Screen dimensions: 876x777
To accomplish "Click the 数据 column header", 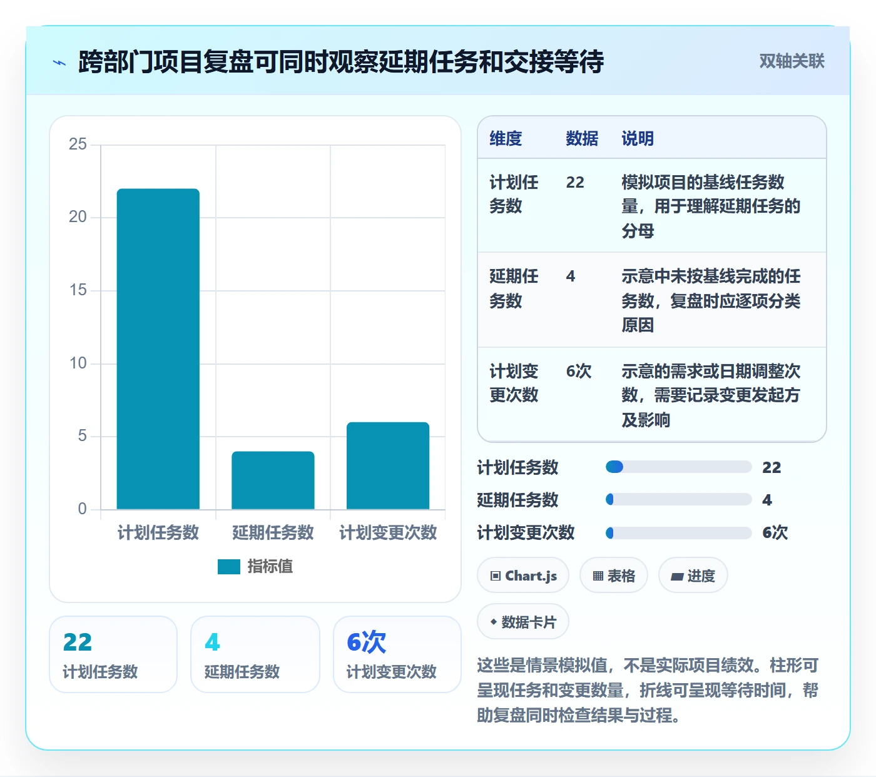I will click(x=582, y=138).
